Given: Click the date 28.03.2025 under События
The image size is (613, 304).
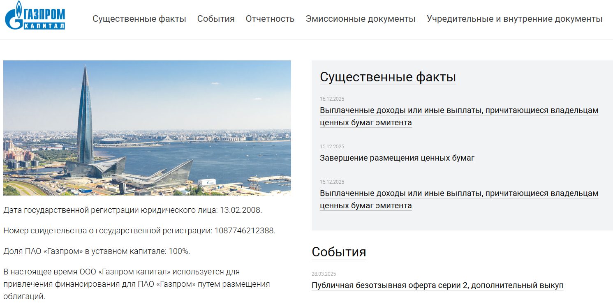Looking at the screenshot, I should 324,274.
